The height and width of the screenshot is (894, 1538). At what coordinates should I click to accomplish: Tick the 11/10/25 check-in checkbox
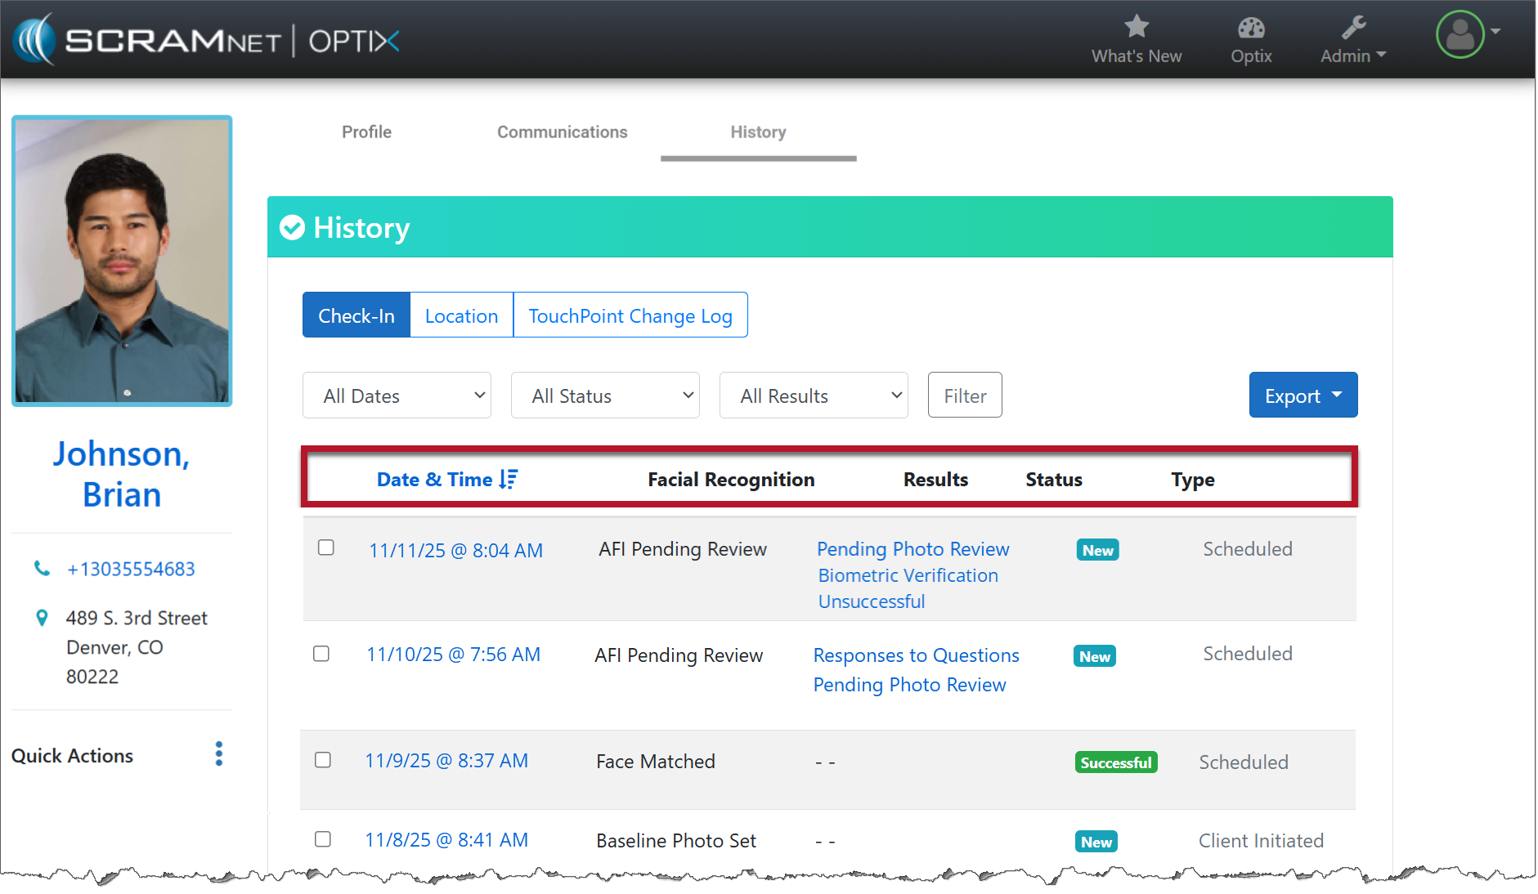pos(321,654)
